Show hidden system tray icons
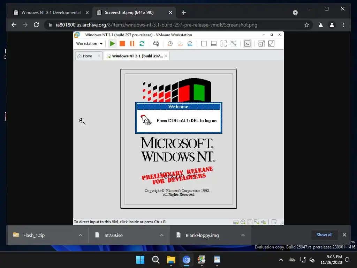The image size is (357, 268). tap(281, 260)
